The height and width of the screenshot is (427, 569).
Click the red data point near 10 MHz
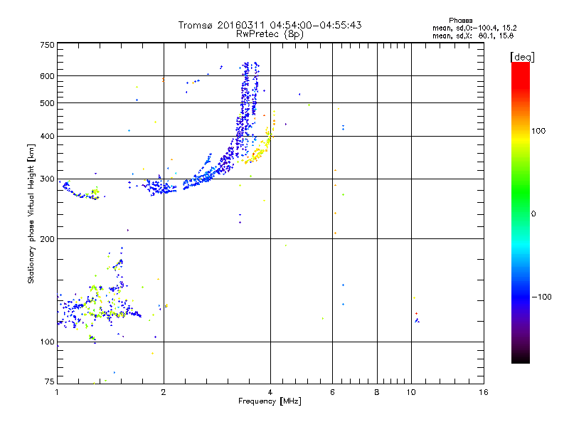pyautogui.click(x=416, y=313)
